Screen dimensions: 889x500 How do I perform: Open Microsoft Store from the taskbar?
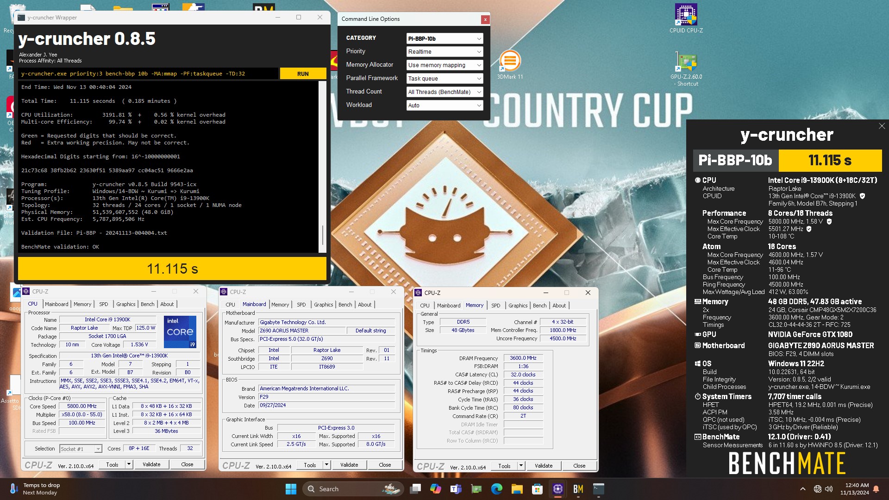[538, 489]
